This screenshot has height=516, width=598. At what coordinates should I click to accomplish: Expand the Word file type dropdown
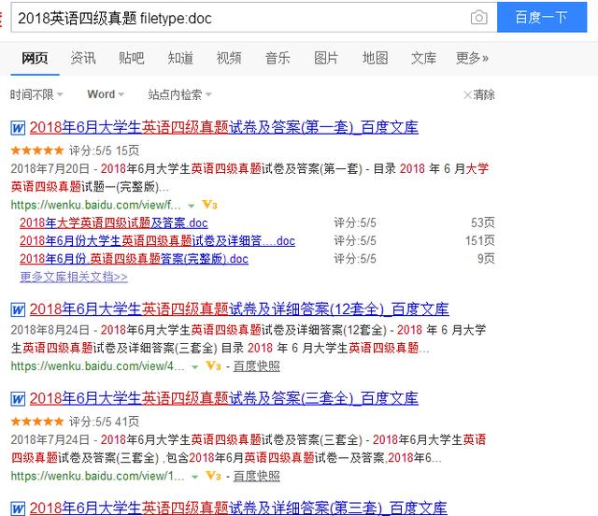[106, 94]
